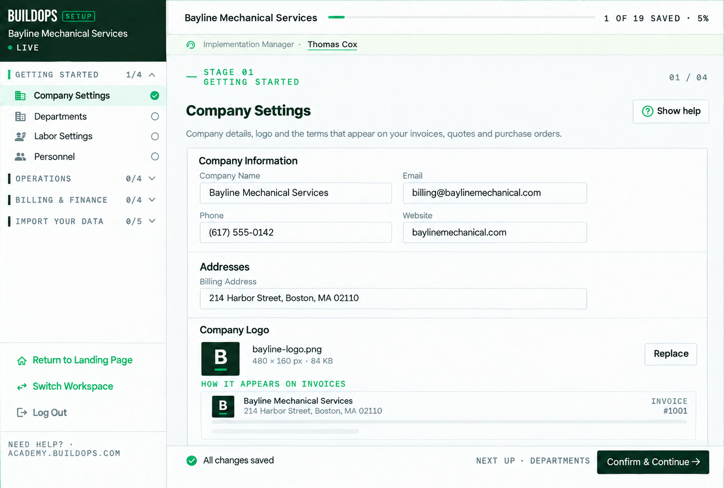
Task: Click the Log Out door icon
Action: click(22, 413)
